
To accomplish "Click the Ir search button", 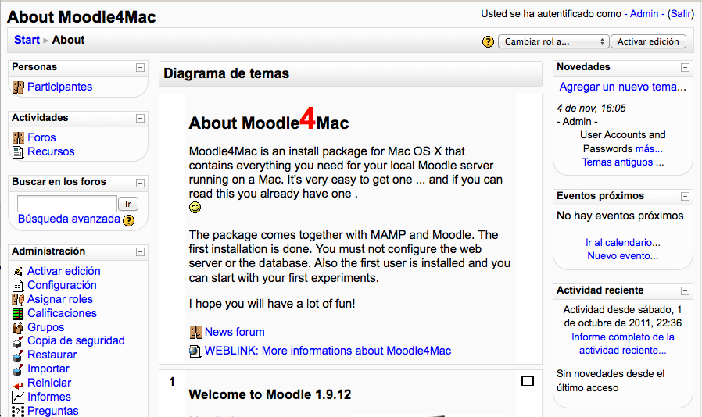I will pyautogui.click(x=127, y=204).
